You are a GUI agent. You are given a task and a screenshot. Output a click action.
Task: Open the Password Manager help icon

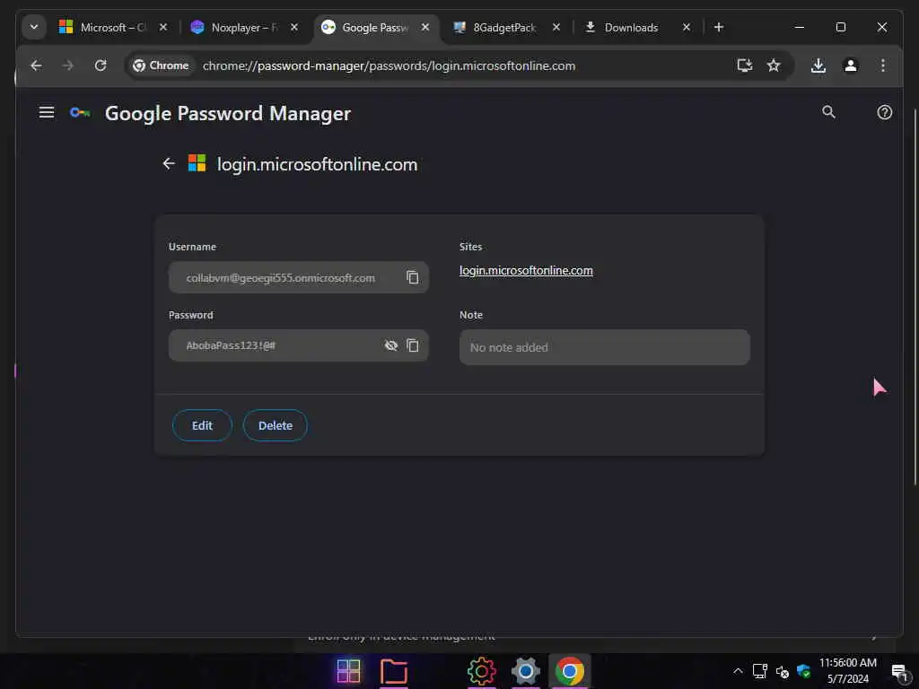point(884,112)
